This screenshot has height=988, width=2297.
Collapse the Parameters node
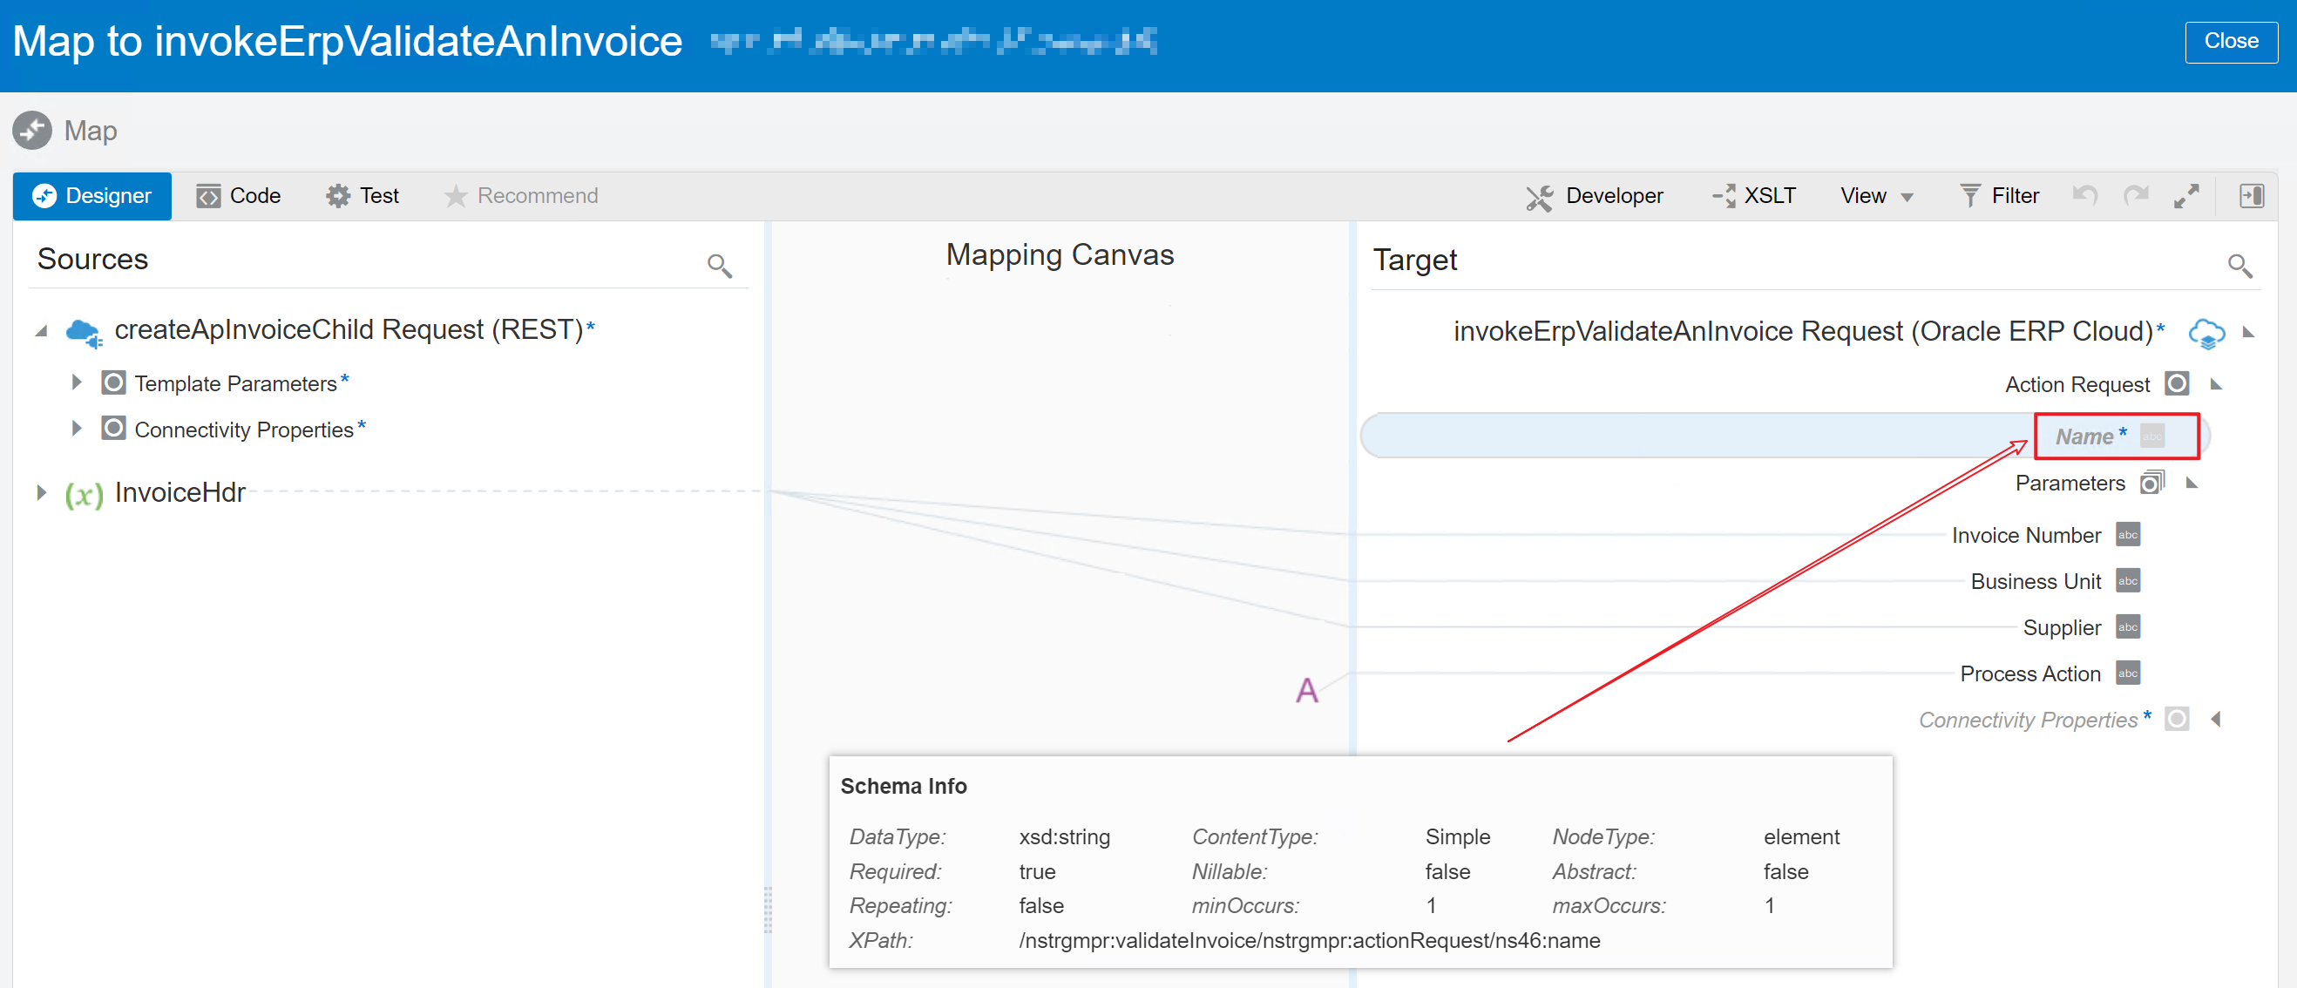[2192, 484]
